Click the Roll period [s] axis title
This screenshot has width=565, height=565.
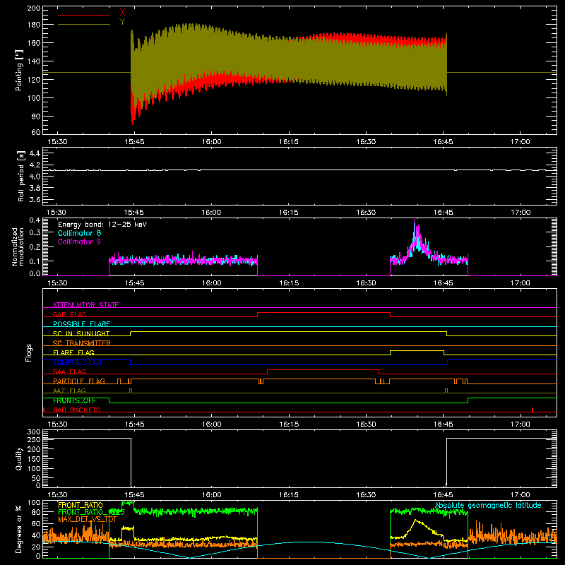[21, 177]
